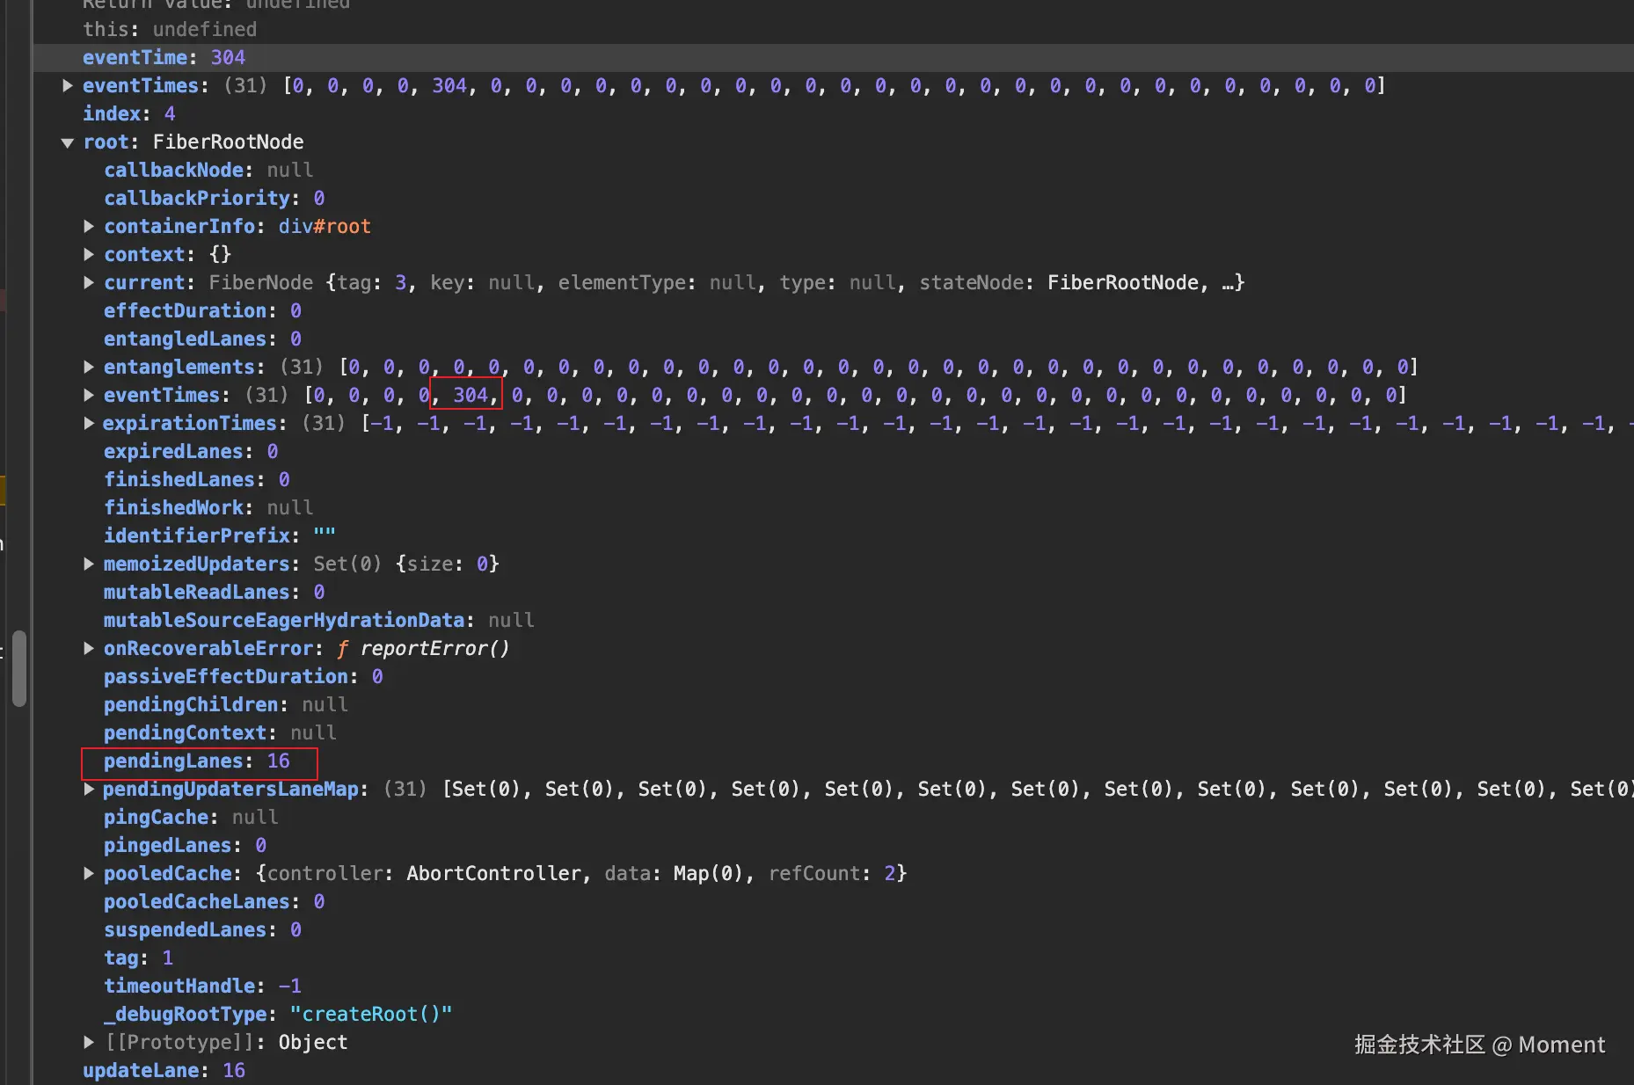Viewport: 1634px width, 1085px height.
Task: Select the effectDuration property
Action: (203, 310)
